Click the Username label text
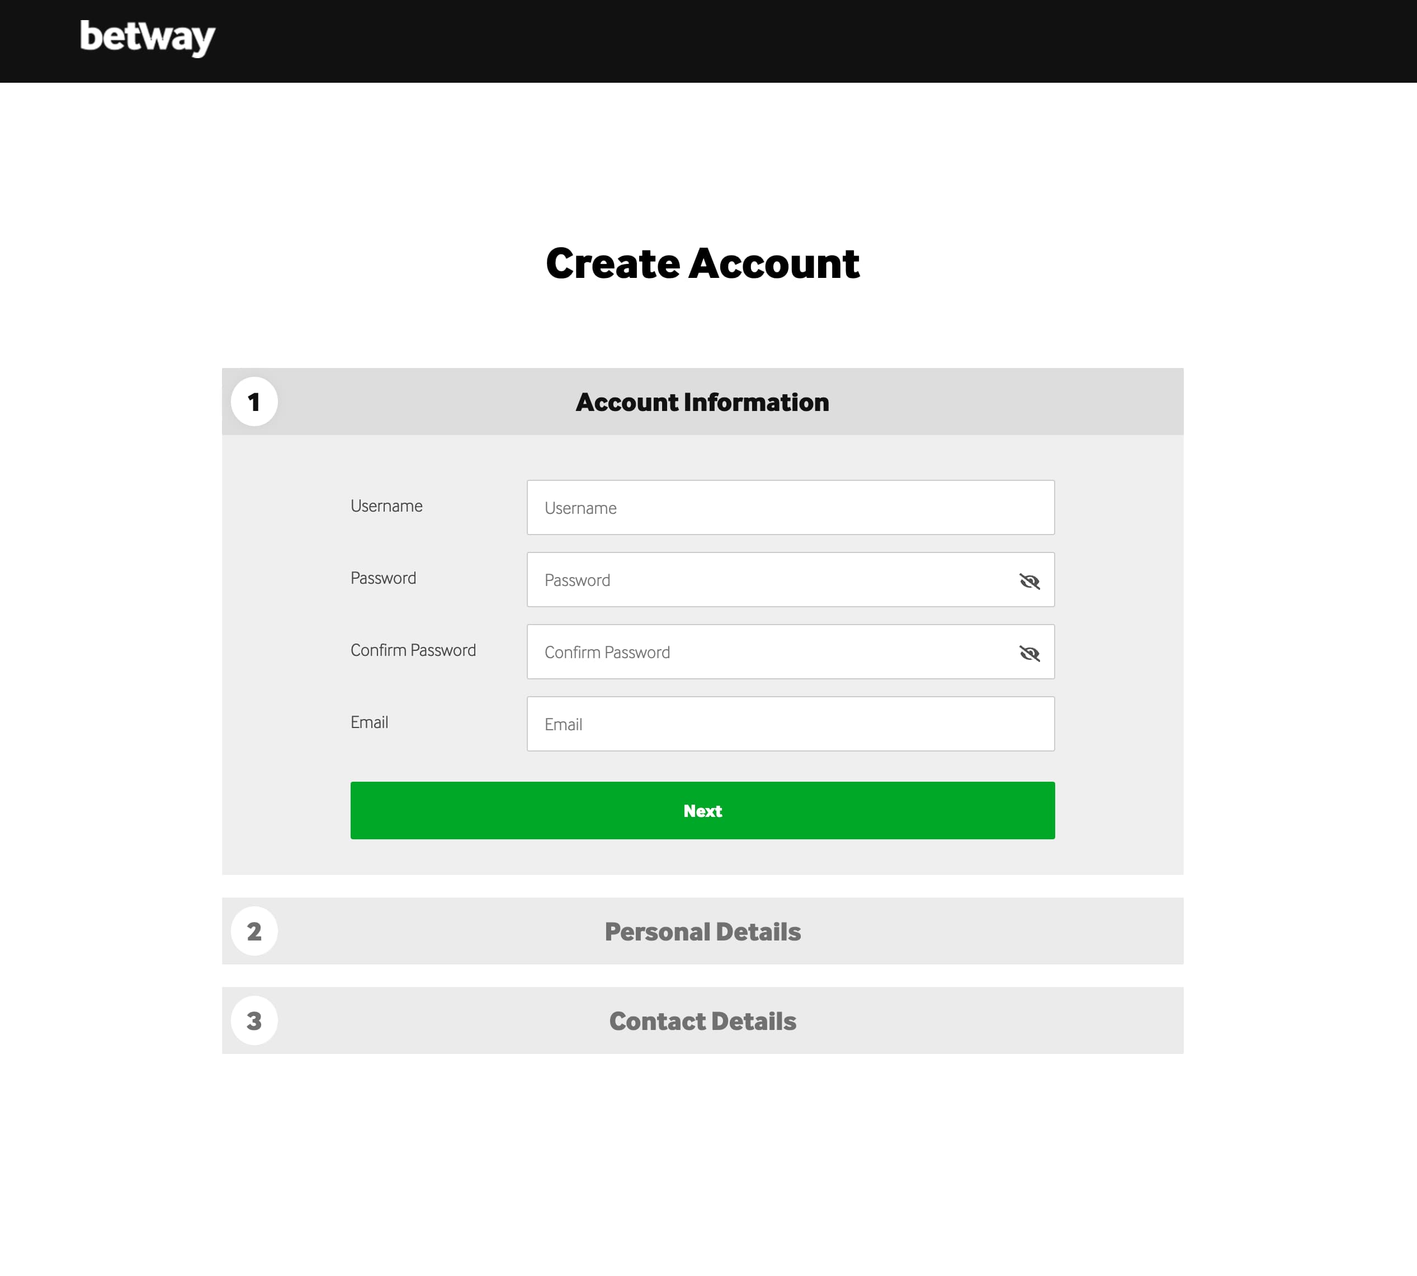The height and width of the screenshot is (1276, 1417). 386,506
